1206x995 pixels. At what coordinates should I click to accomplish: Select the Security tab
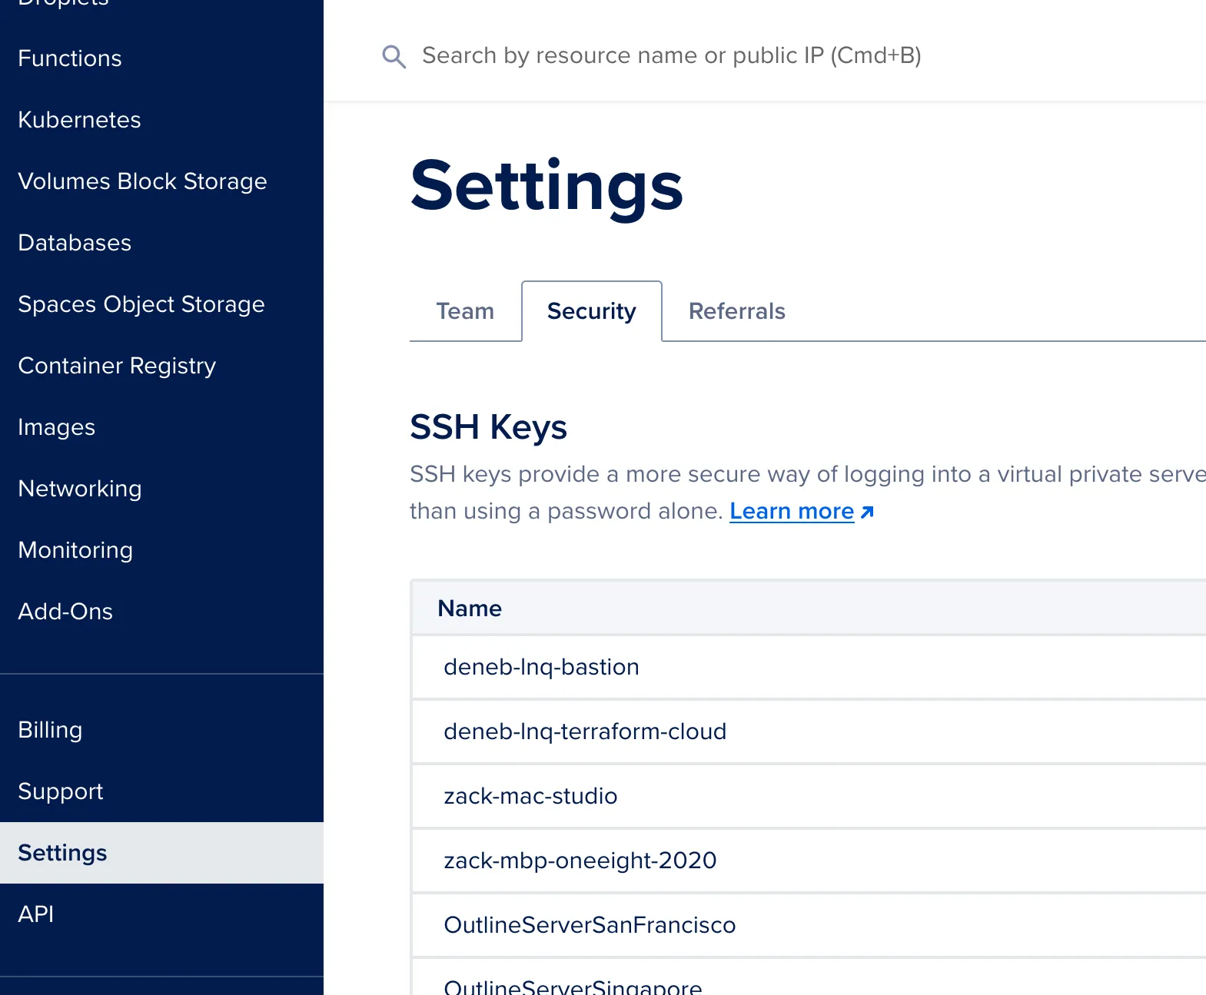pyautogui.click(x=591, y=311)
